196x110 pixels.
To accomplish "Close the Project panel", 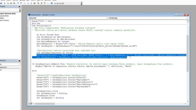I will click(19, 7).
